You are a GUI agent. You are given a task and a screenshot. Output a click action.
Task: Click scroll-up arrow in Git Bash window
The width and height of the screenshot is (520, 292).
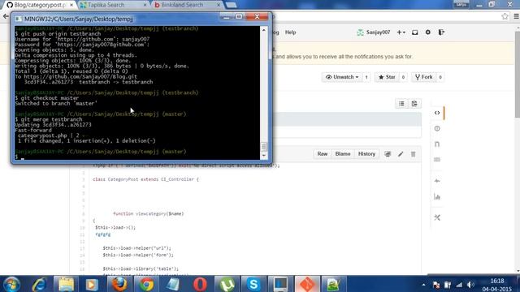[264, 31]
